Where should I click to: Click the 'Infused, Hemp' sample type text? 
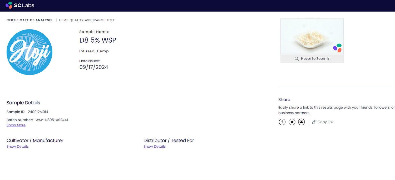click(94, 51)
